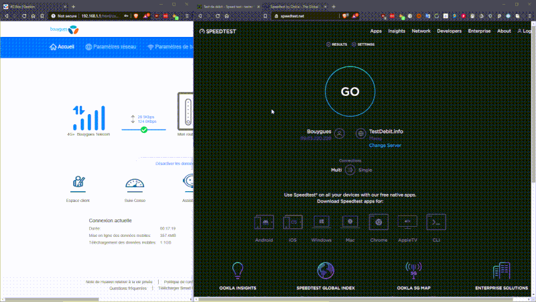
Task: Click horizontal scrollbar in Bouygues window
Action: (x=52, y=299)
